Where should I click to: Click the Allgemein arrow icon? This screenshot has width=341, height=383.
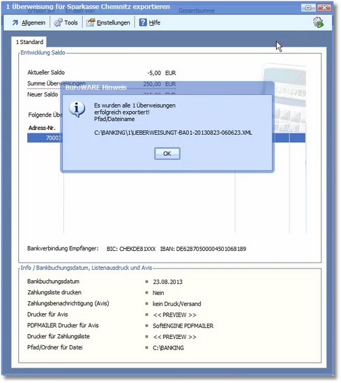15,23
